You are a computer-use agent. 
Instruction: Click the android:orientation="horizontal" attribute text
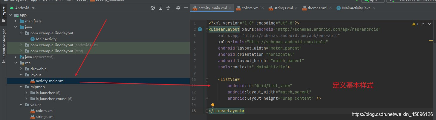coord(256,54)
